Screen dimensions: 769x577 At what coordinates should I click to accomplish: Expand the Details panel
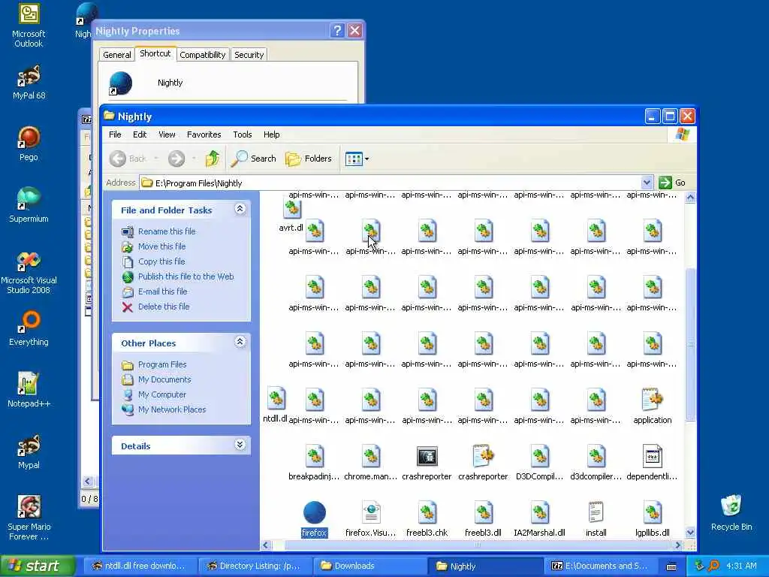click(240, 445)
